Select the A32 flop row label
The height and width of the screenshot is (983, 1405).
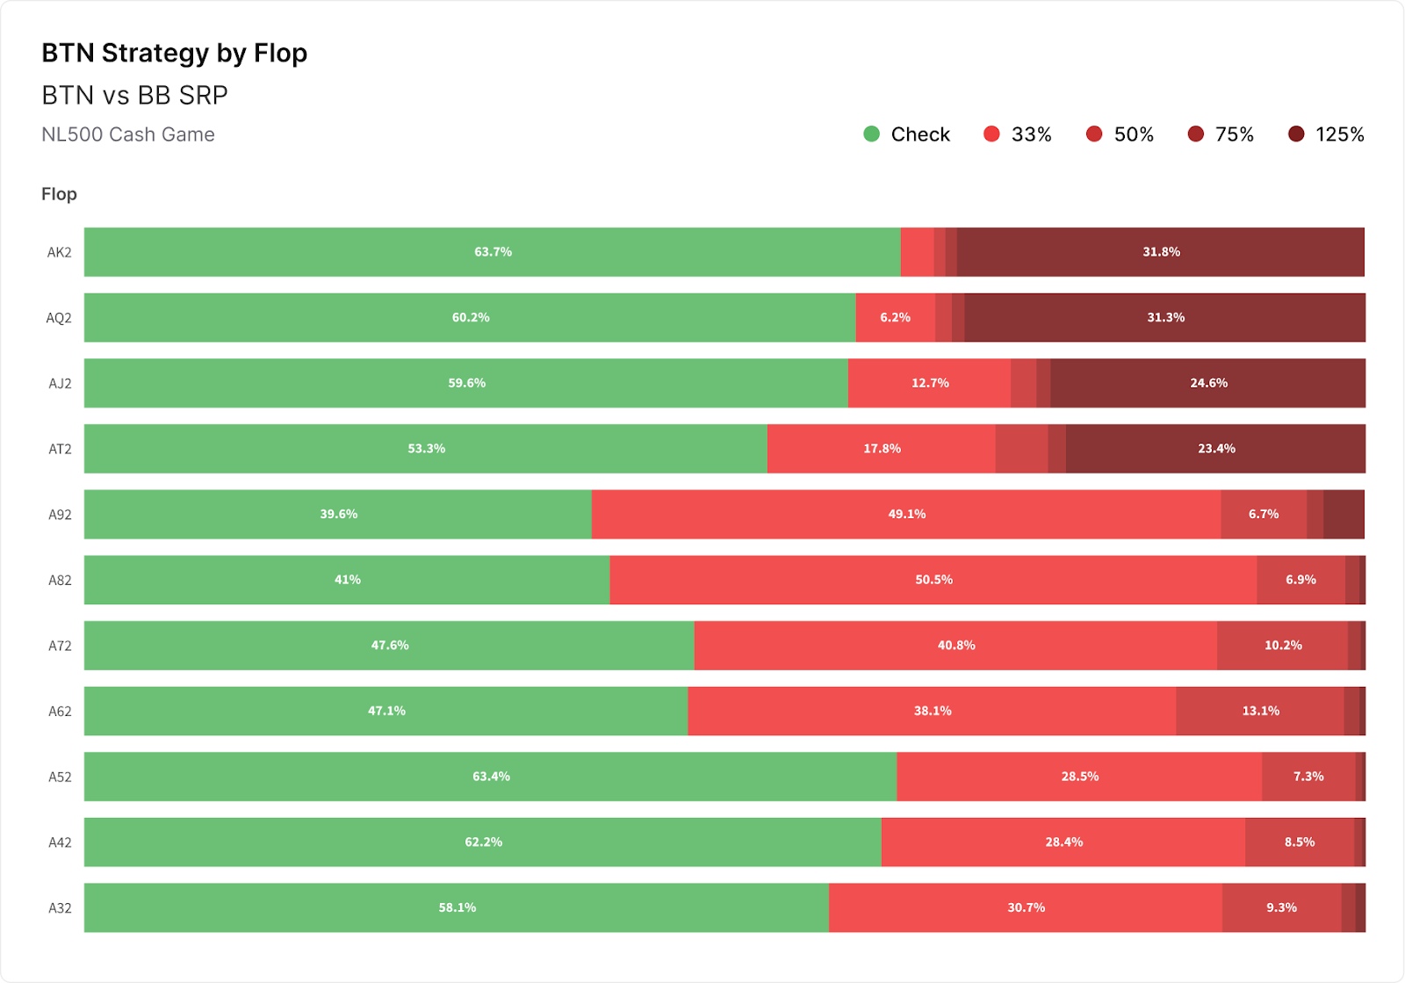coord(60,908)
